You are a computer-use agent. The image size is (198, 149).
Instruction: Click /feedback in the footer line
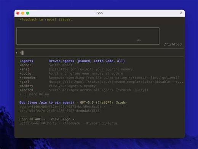click(x=71, y=123)
